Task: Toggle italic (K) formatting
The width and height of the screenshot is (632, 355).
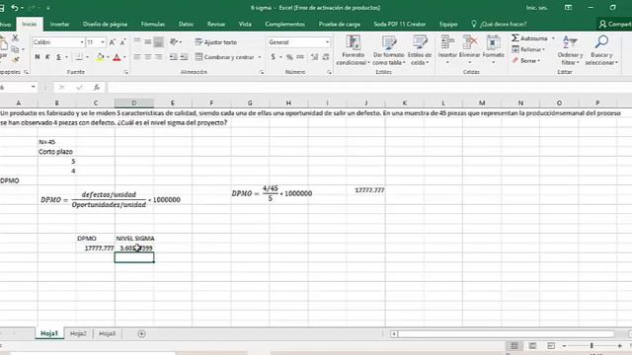Action: (x=47, y=57)
